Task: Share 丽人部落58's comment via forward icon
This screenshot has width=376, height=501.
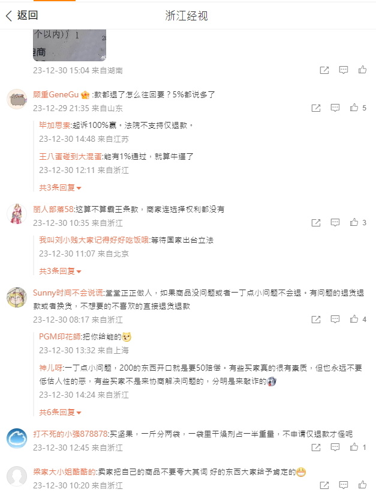Action: [x=315, y=223]
